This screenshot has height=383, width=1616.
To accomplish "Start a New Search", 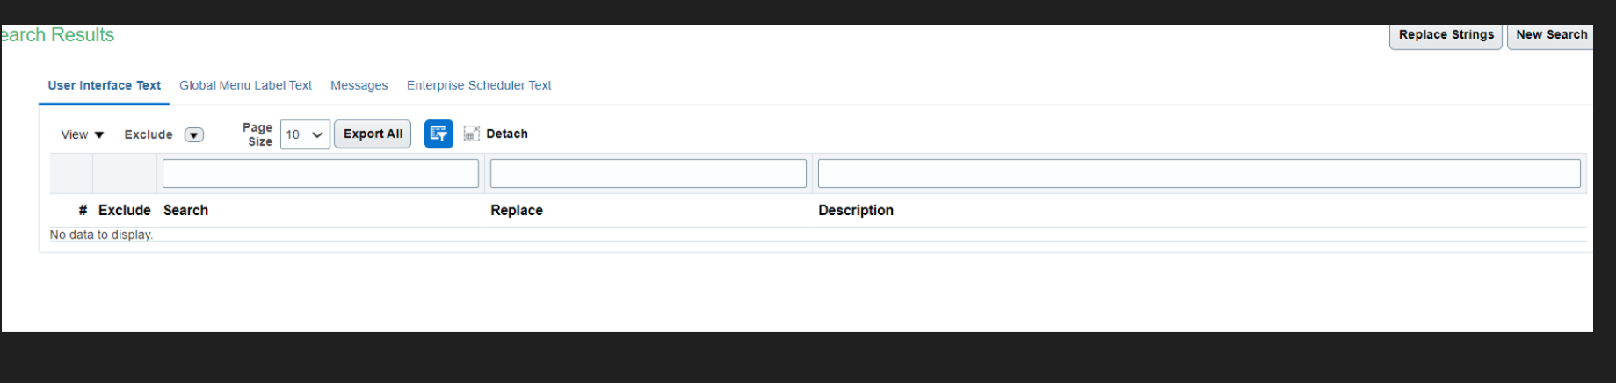I will point(1551,35).
